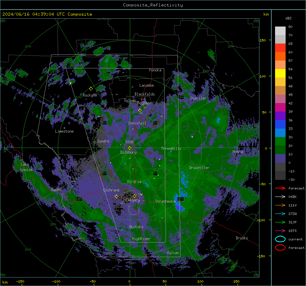
Task: Click the Banff label
Action: (x=56, y=189)
